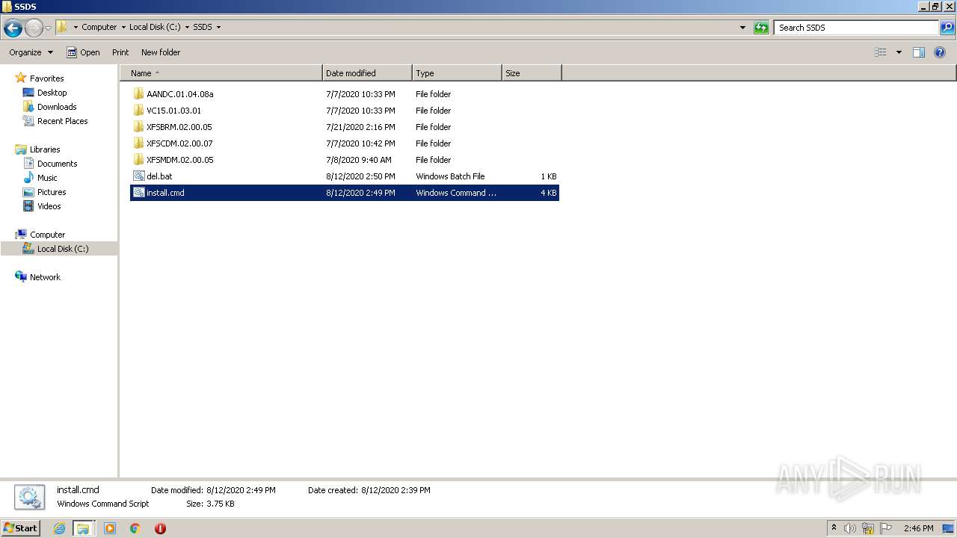Click the New folder button

click(161, 52)
